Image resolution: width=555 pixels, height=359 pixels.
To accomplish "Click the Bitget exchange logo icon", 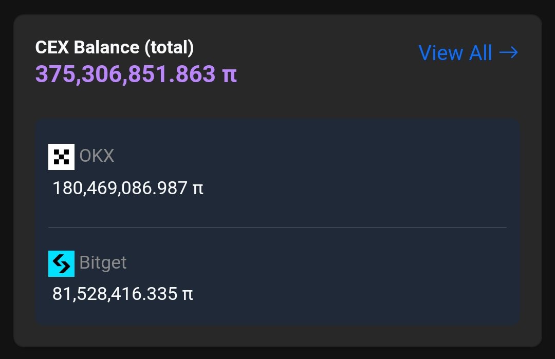I will 61,263.
